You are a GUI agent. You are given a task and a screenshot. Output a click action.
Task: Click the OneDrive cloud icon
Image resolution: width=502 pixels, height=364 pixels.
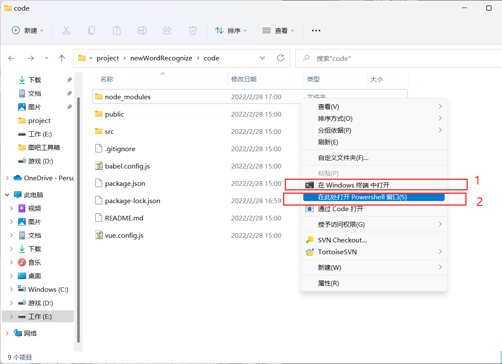18,178
